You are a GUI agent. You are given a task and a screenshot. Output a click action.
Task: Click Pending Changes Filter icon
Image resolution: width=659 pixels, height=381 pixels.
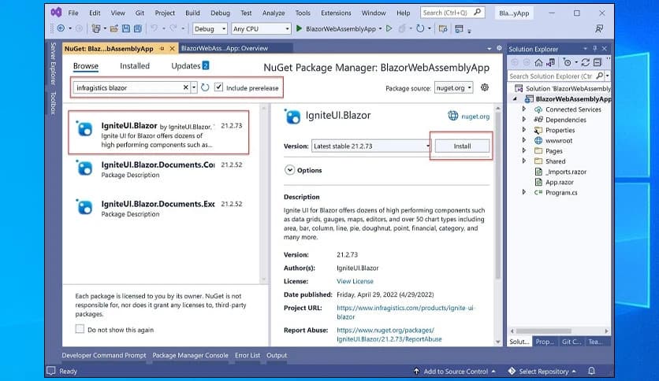point(567,62)
